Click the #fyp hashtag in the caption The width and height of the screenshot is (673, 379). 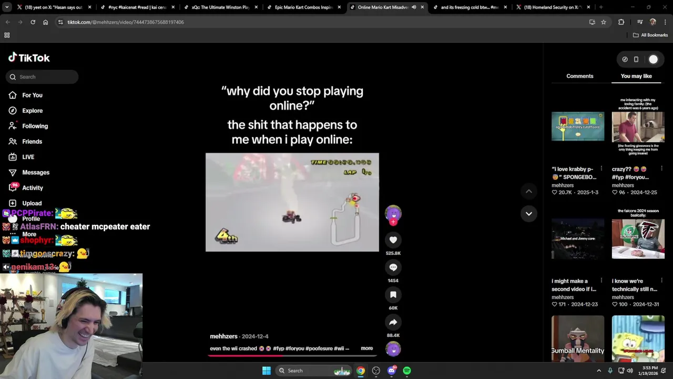point(278,348)
